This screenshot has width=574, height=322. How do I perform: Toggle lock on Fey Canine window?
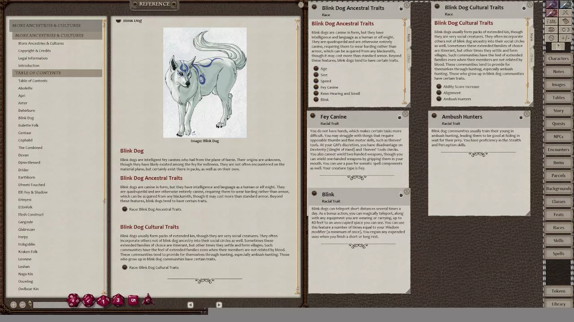pos(400,117)
